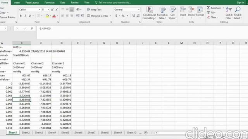Click the Increase Font Size icon
The width and height of the screenshot is (248, 139).
(52, 10)
